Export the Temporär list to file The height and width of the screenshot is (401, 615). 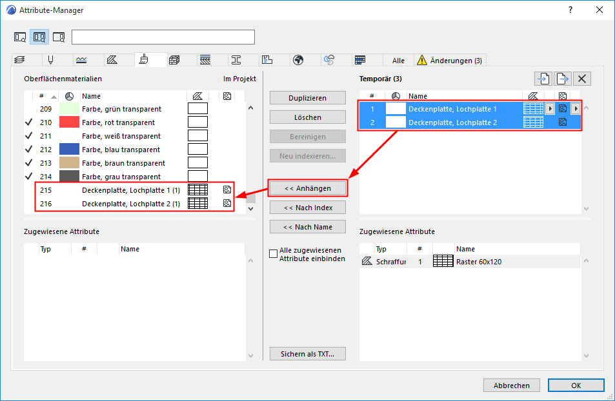point(563,79)
